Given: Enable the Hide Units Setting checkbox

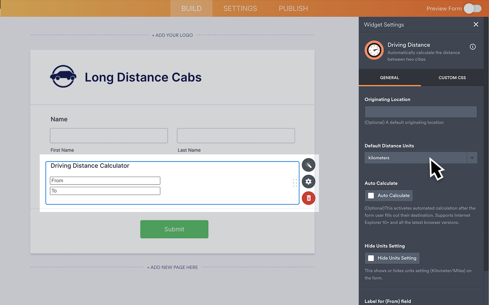Looking at the screenshot, I should [371, 258].
